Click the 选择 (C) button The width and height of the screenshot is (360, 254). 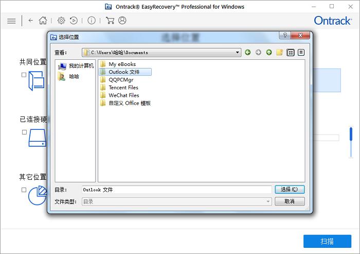point(290,190)
